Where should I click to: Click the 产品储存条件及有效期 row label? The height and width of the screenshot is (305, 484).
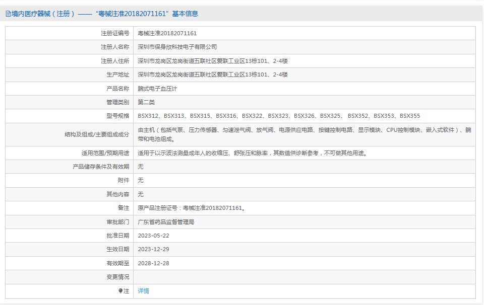[101, 167]
